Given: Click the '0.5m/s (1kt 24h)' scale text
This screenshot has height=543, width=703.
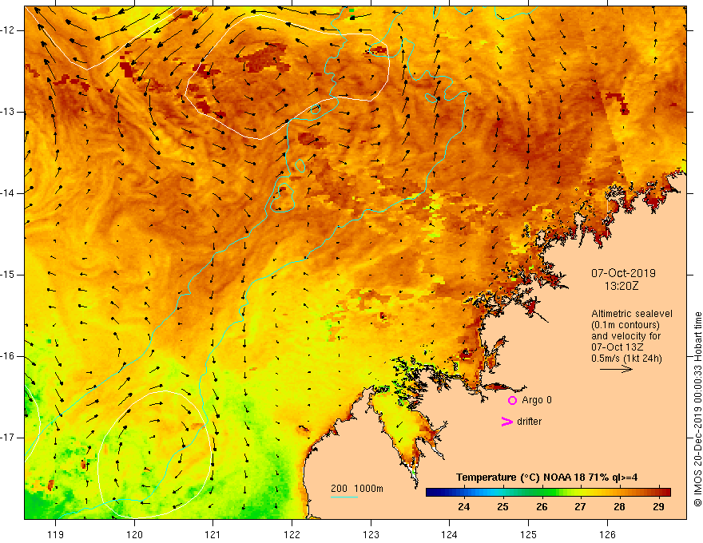Looking at the screenshot, I should [626, 359].
